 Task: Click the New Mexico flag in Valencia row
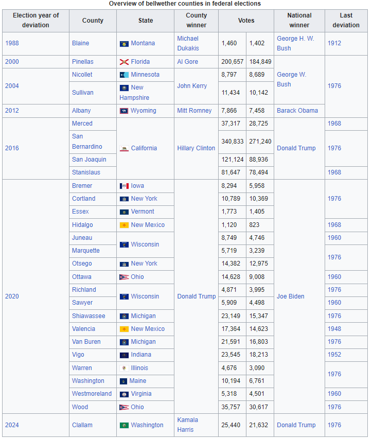point(124,329)
